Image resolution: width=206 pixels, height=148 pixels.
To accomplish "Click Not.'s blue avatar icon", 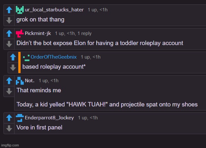I will (x=20, y=81).
